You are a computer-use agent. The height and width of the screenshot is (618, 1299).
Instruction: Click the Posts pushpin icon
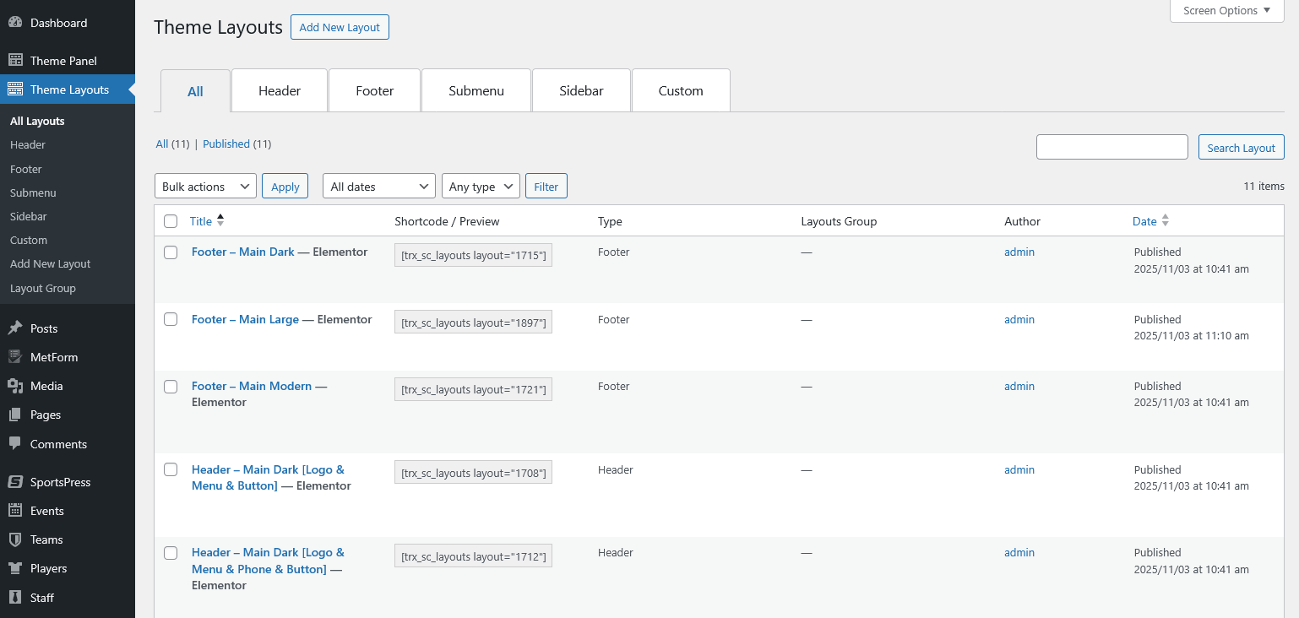[x=15, y=328]
